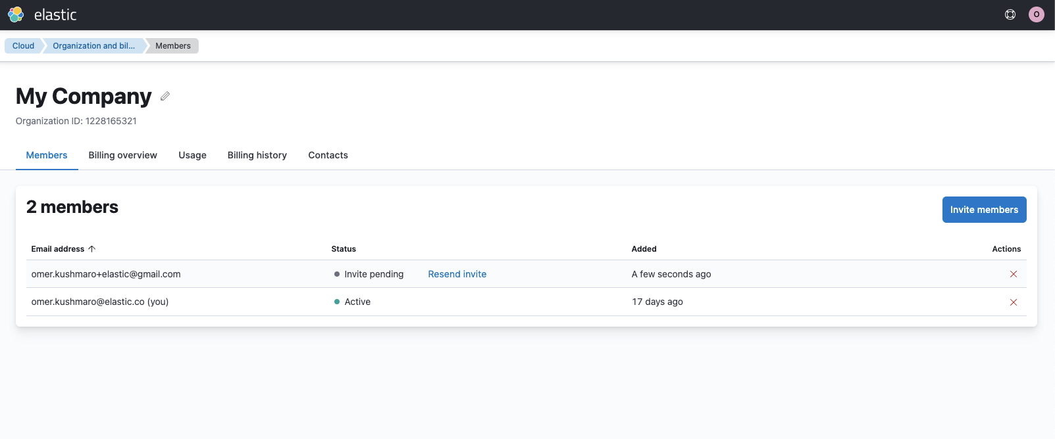Open the help lifebuoy icon
This screenshot has width=1055, height=439.
1010,14
